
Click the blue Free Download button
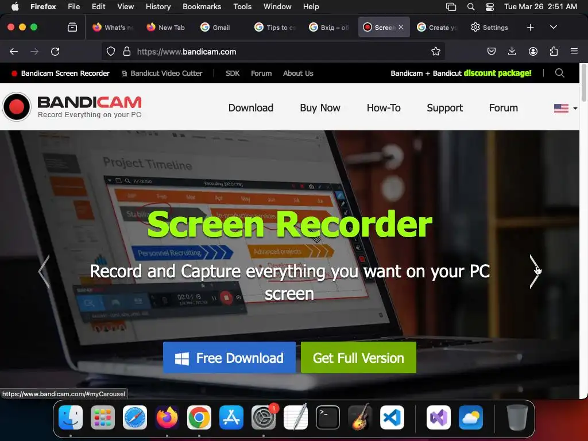(229, 357)
